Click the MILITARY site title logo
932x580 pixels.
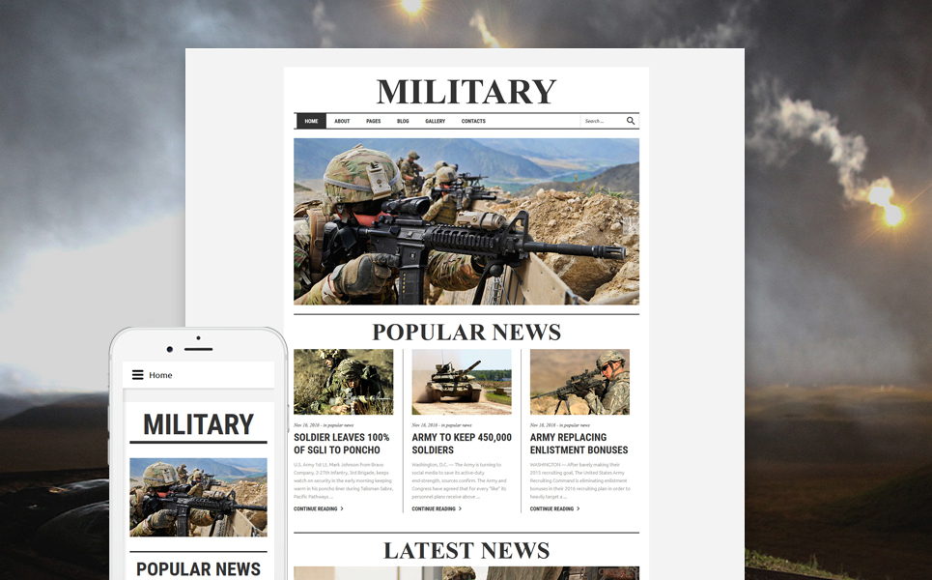coord(466,91)
